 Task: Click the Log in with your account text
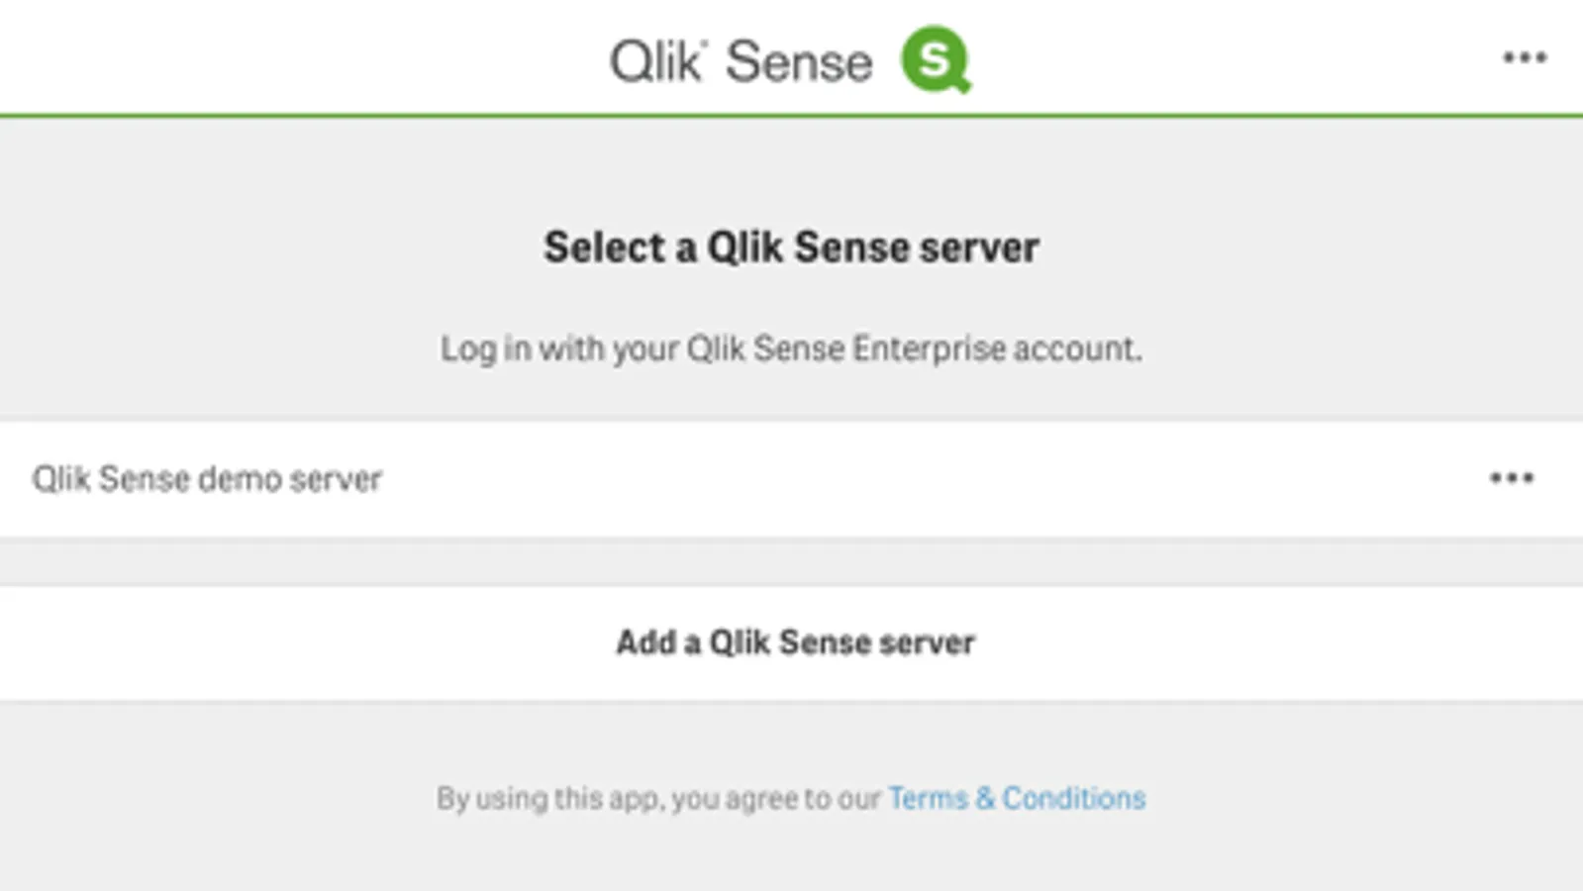click(x=791, y=348)
